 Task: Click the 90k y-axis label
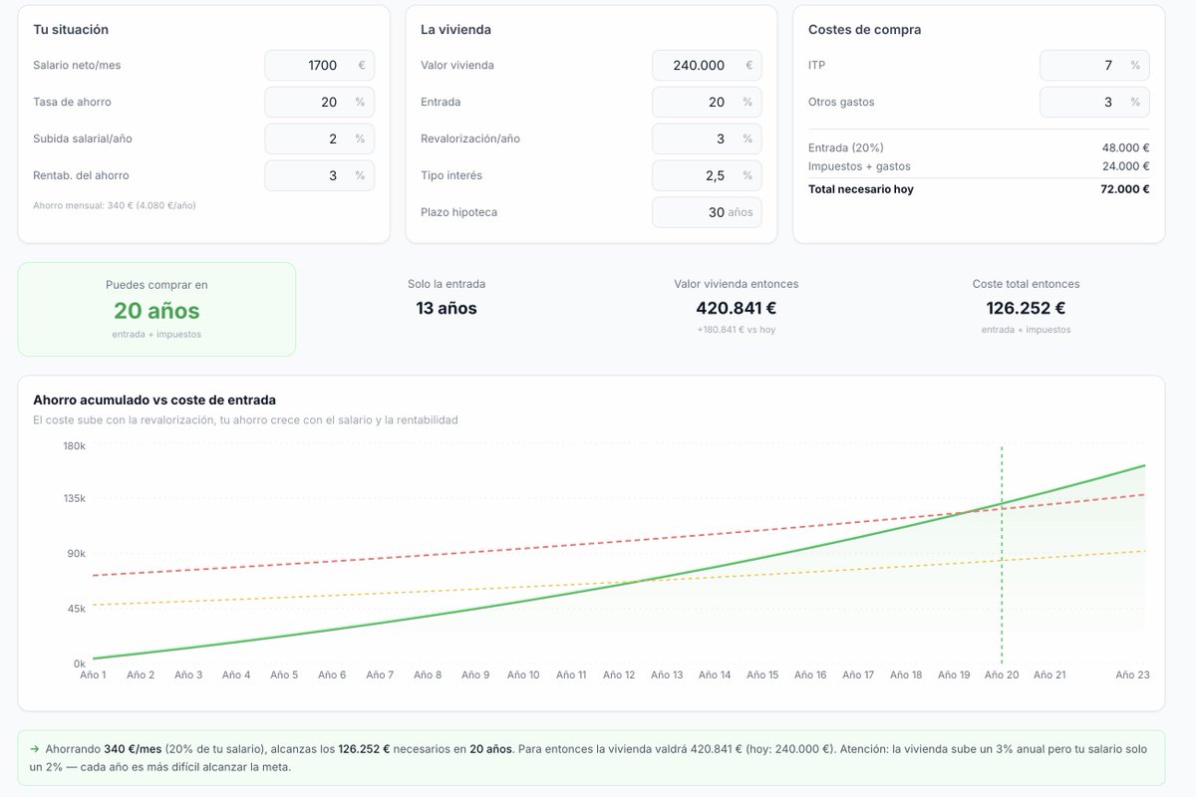click(x=78, y=553)
